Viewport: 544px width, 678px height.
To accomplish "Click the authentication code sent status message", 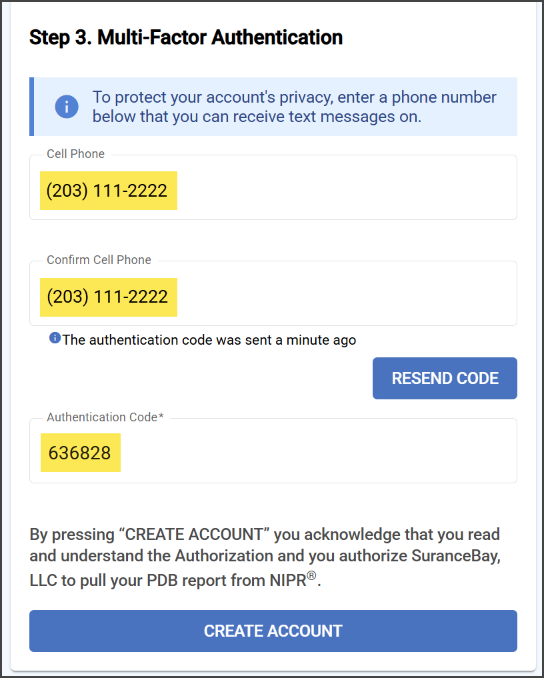I will point(209,340).
